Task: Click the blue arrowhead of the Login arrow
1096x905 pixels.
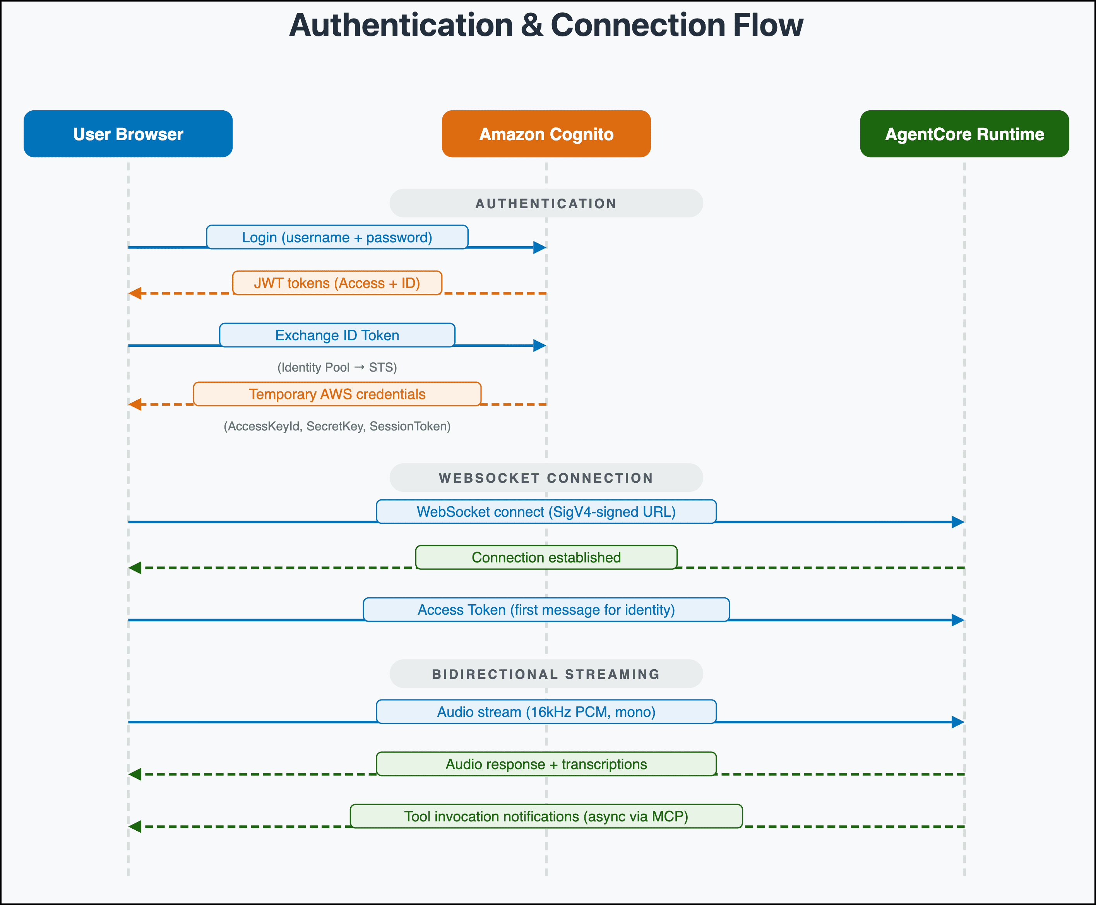Action: pyautogui.click(x=539, y=248)
